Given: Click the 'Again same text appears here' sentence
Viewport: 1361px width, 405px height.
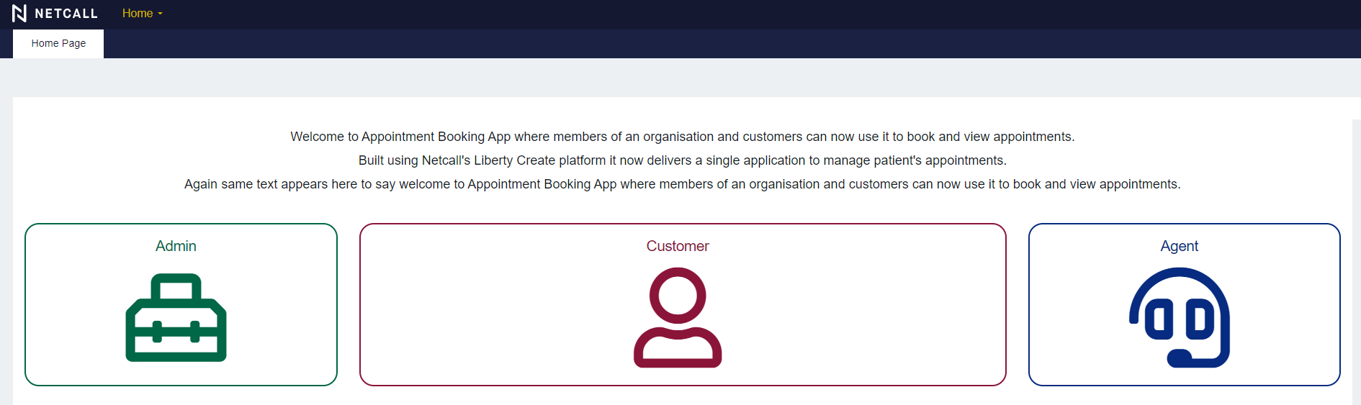Looking at the screenshot, I should click(682, 184).
